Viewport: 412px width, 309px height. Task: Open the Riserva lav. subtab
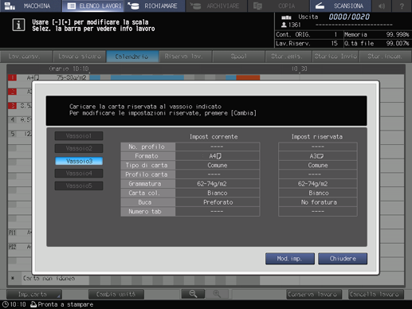tap(185, 57)
